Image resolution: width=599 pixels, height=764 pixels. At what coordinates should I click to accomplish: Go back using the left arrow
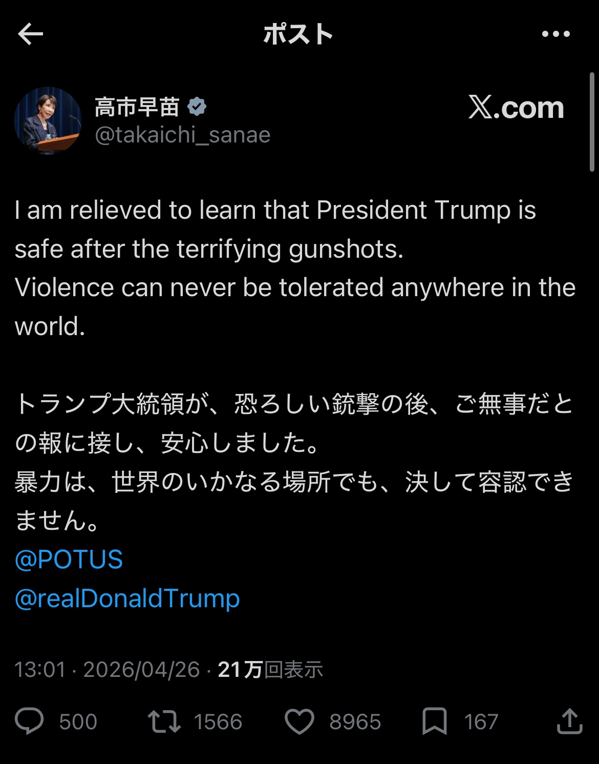[x=30, y=34]
